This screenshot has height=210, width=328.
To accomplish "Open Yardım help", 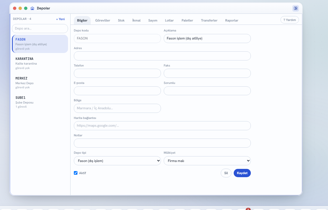I will [x=290, y=20].
